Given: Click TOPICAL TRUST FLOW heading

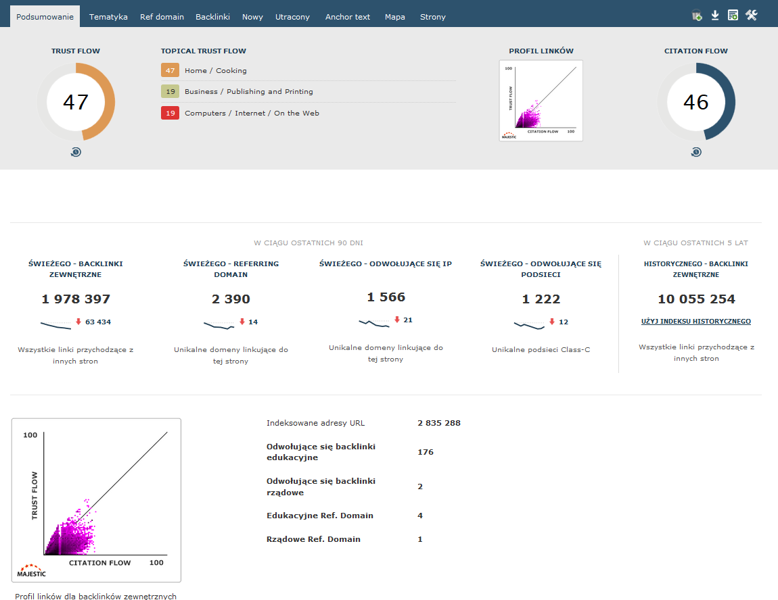Looking at the screenshot, I should 204,51.
